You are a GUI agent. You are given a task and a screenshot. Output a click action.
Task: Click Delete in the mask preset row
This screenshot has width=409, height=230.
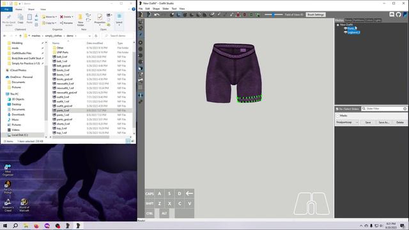tap(400, 122)
